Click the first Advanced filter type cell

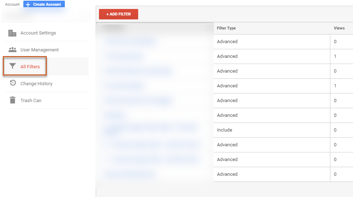click(227, 42)
